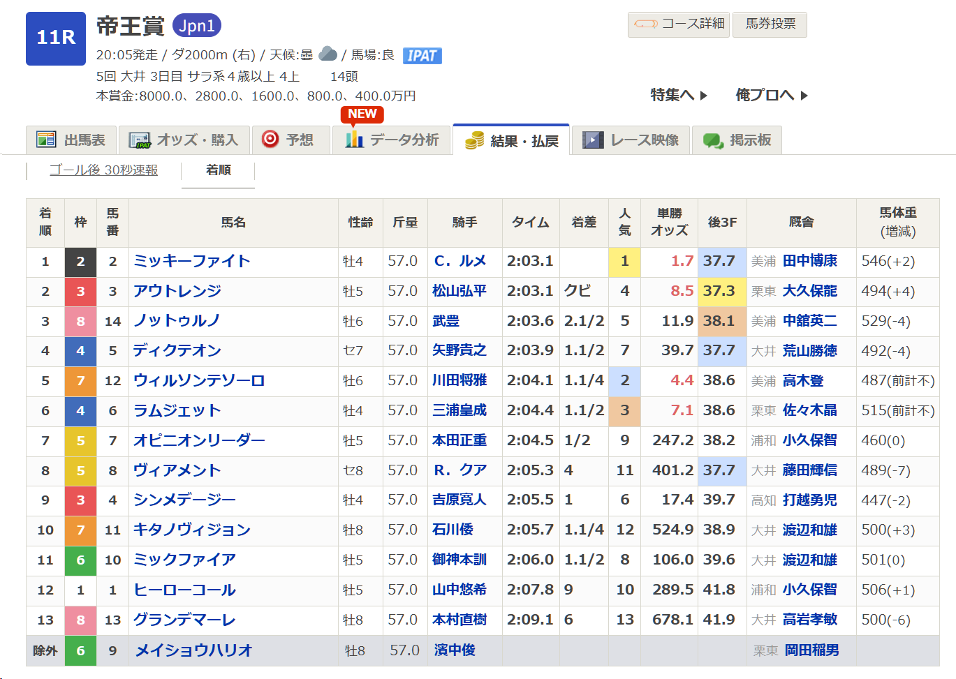Click the NEW badge above データ分析

click(362, 114)
